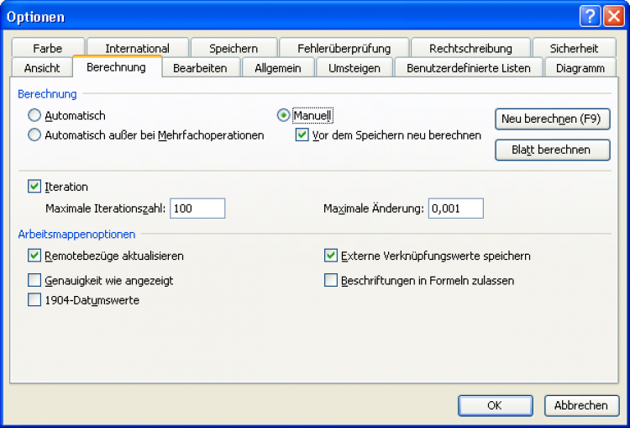
Task: Close the Optionen dialog window
Action: point(614,16)
